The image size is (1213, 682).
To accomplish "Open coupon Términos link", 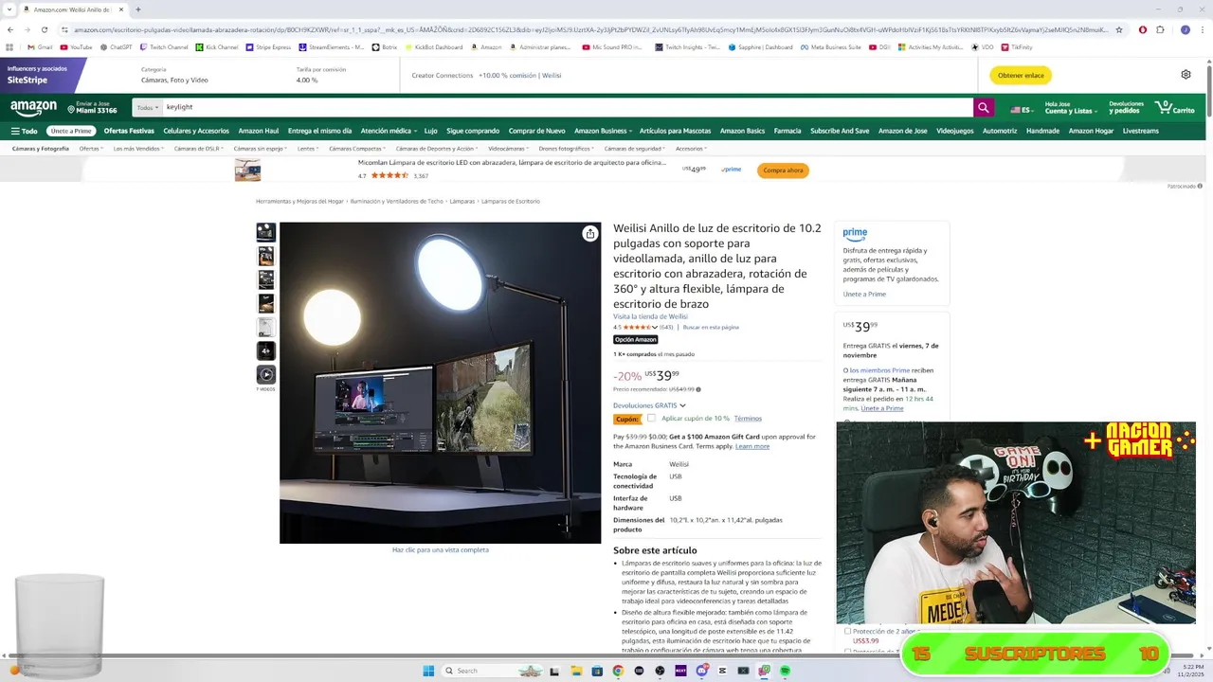I will [748, 418].
